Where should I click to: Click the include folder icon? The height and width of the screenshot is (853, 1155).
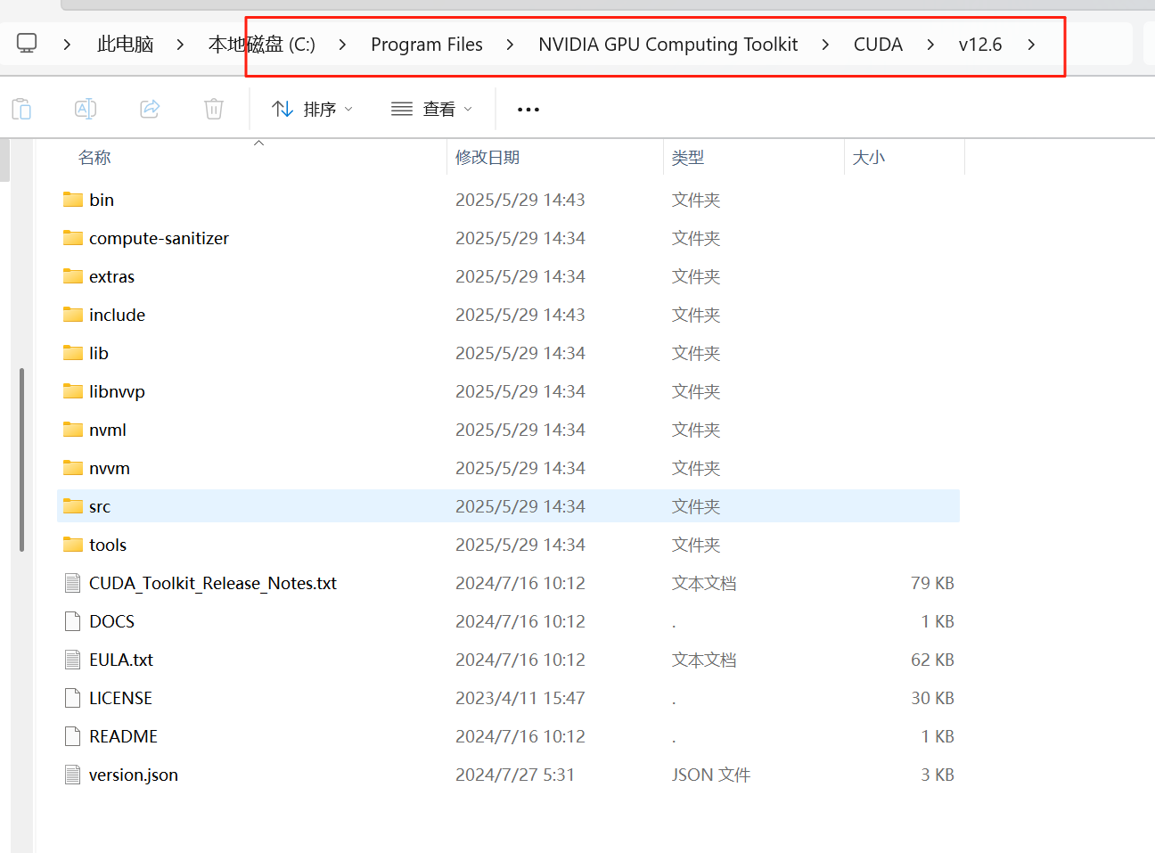coord(73,314)
